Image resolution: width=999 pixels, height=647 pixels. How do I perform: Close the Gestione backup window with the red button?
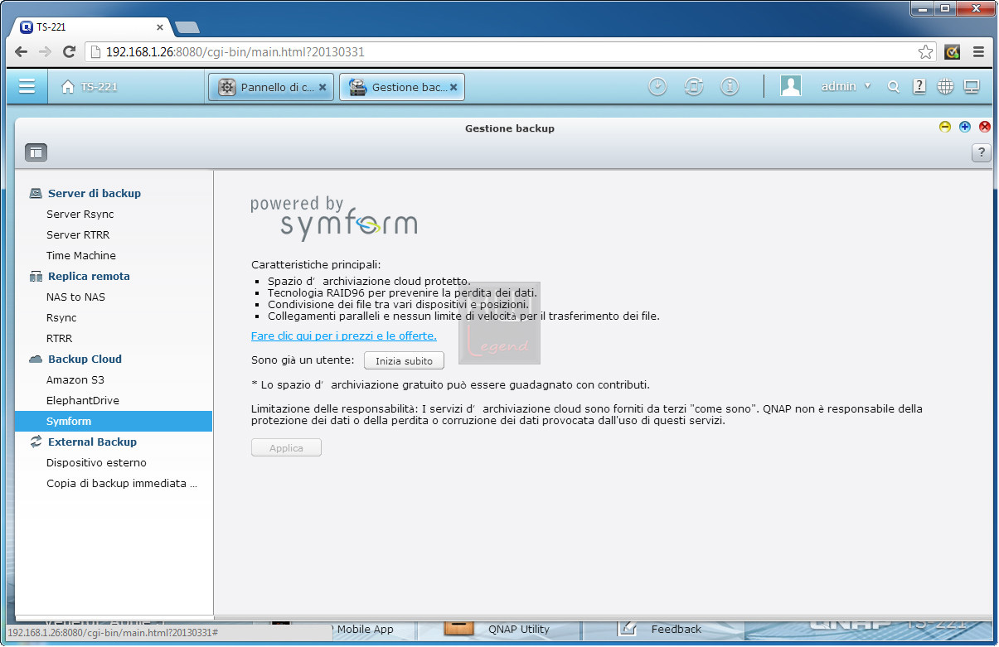click(x=985, y=127)
